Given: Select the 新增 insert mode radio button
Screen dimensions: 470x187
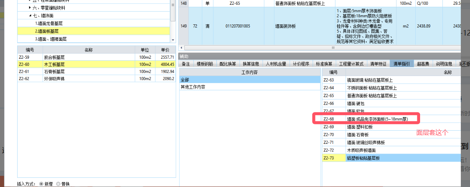Looking at the screenshot, I should (41, 184).
